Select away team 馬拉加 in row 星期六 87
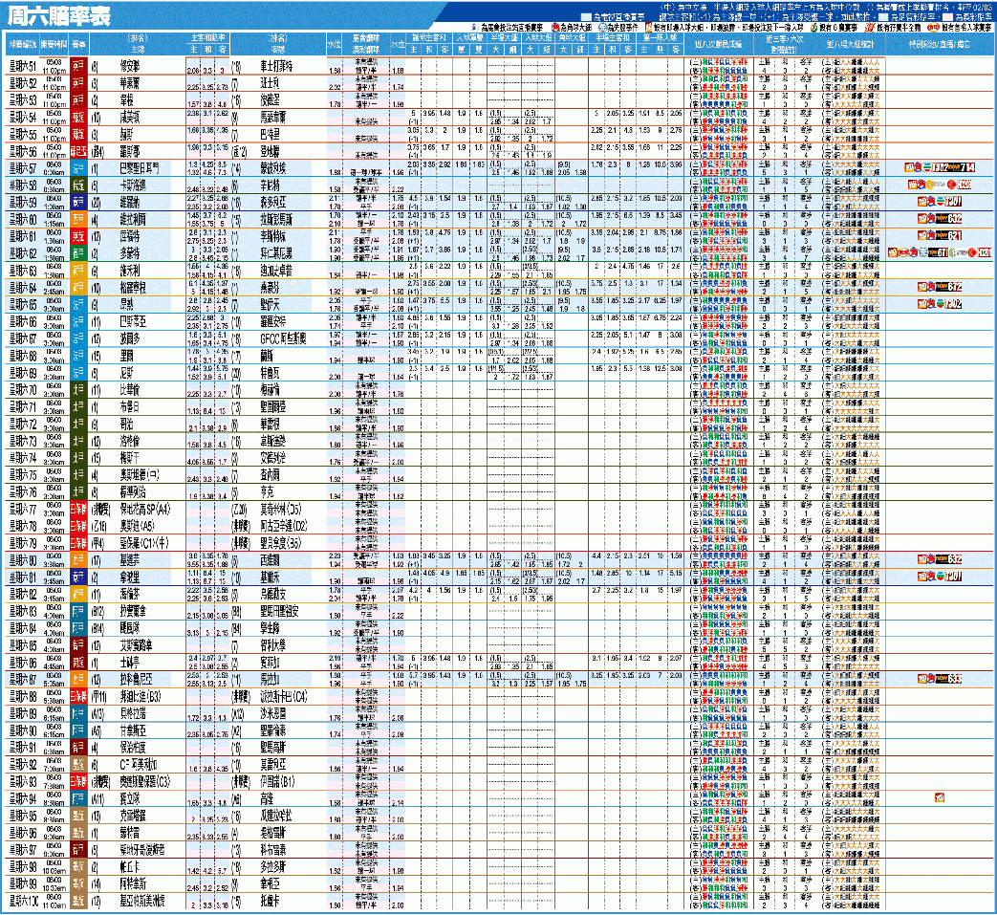 pos(270,680)
